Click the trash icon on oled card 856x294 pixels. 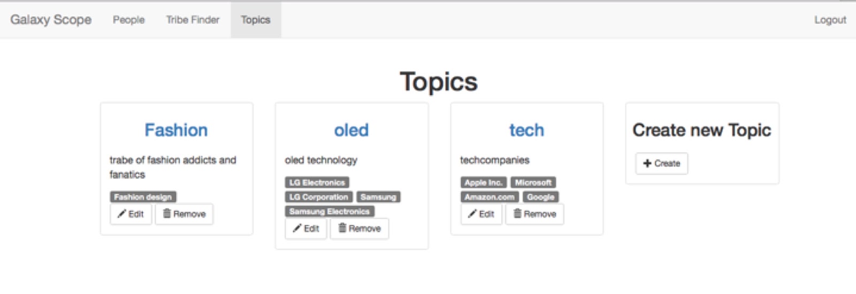(342, 228)
